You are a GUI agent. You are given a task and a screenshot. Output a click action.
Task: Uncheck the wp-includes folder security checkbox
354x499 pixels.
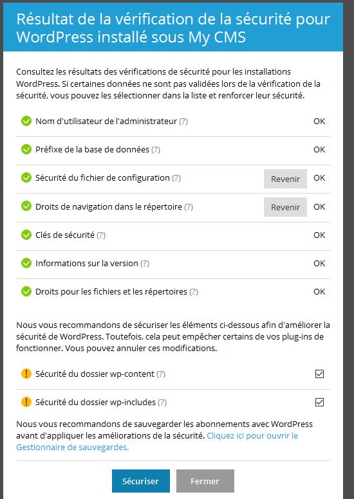(319, 403)
